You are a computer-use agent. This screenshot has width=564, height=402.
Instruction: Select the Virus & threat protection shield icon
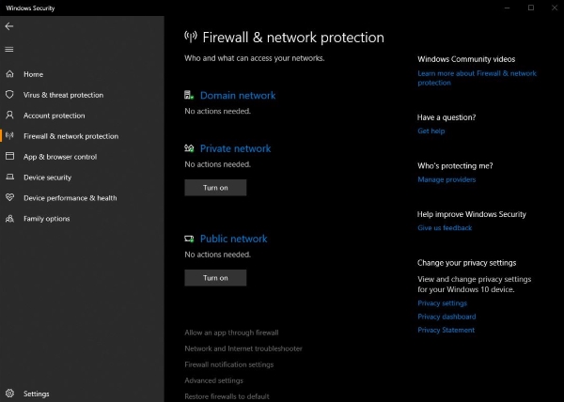(9, 95)
